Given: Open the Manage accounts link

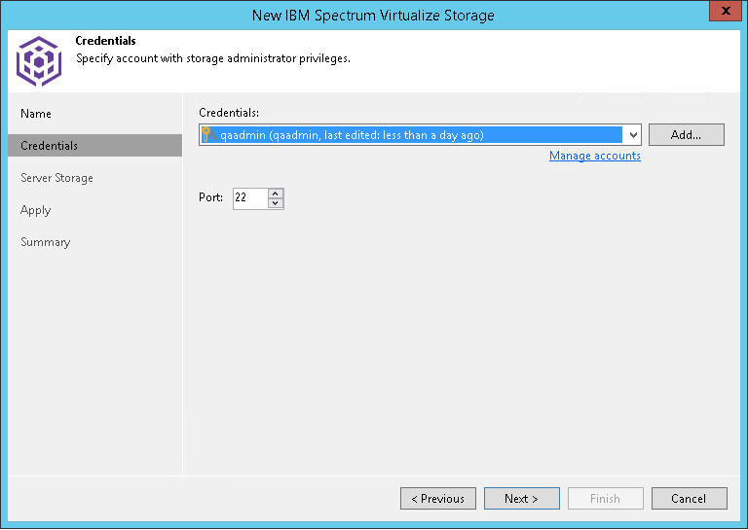Looking at the screenshot, I should point(595,156).
